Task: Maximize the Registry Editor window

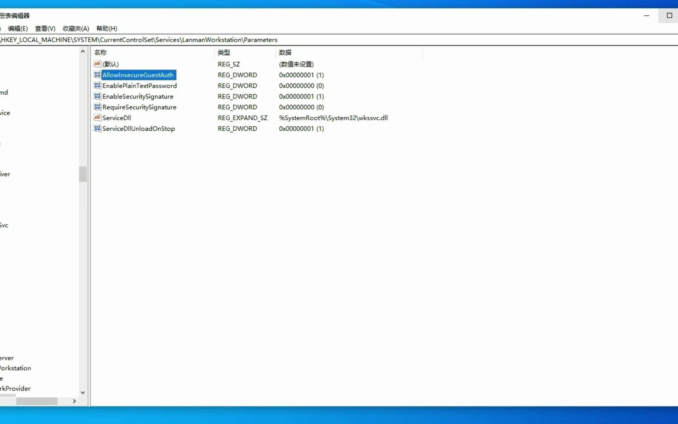Action: click(x=669, y=16)
